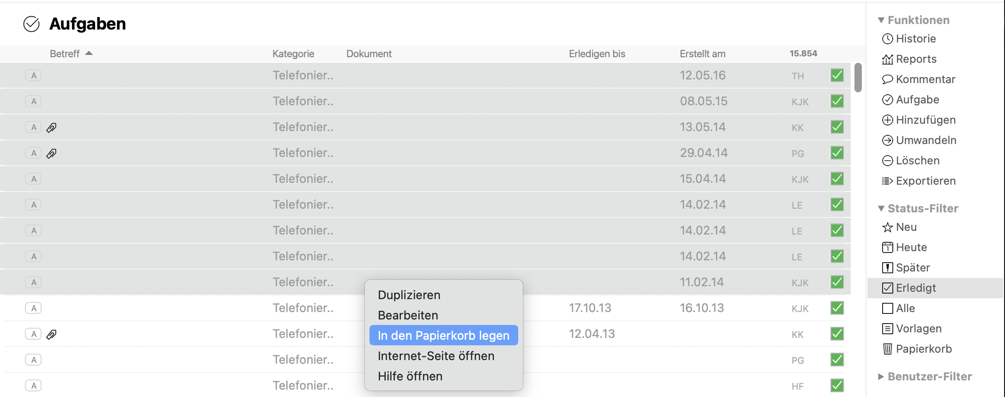Click paperclip attachment on 13.05.14 task
The width and height of the screenshot is (1005, 397).
point(51,127)
